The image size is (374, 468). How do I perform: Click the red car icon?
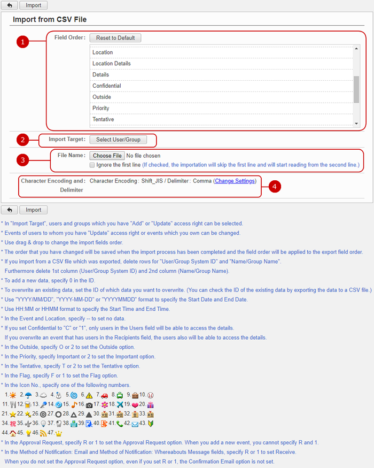coord(105,395)
